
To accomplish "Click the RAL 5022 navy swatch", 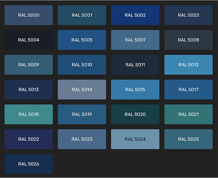I will pyautogui.click(x=29, y=139).
